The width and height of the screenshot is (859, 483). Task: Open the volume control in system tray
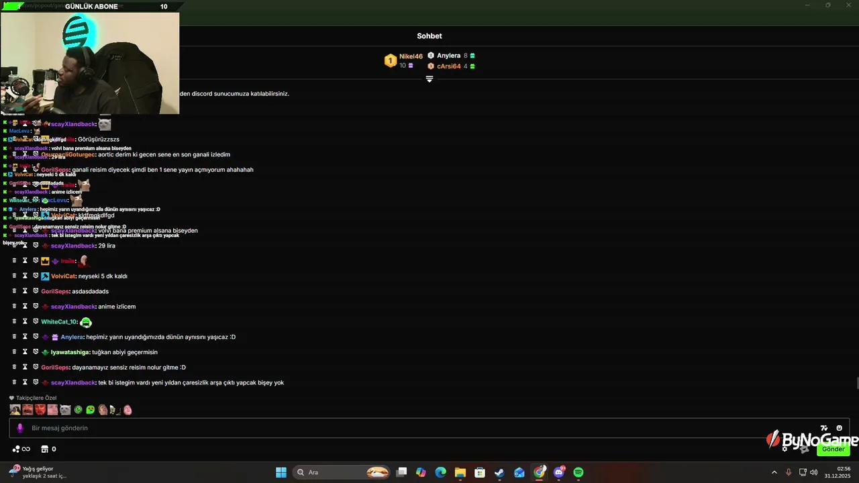point(815,472)
